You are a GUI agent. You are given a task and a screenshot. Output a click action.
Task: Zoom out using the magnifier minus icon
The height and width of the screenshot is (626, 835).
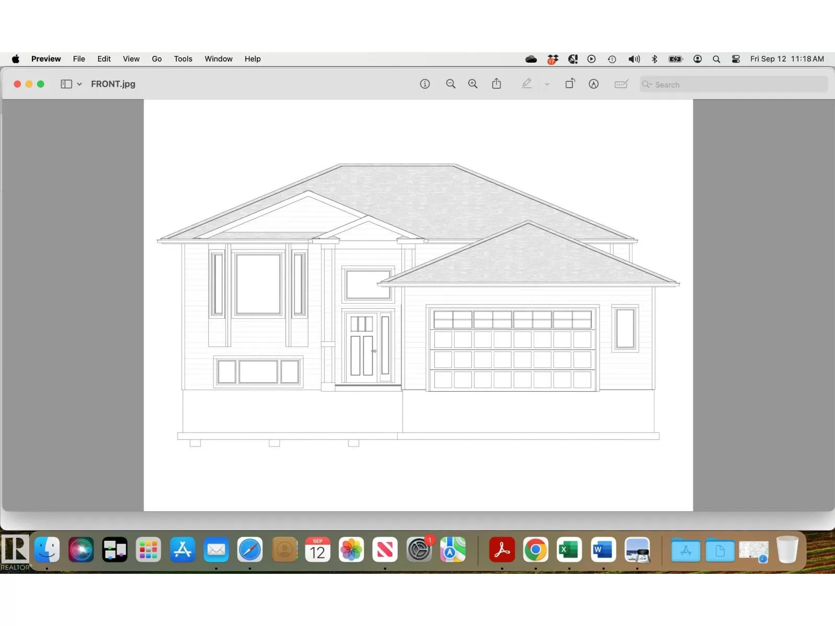coord(450,84)
